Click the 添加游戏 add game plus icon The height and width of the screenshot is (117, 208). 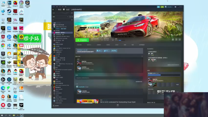(x=54, y=106)
